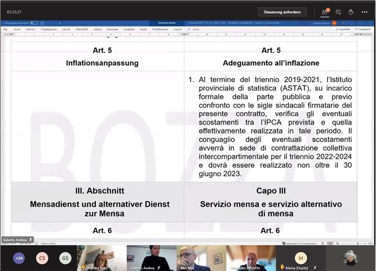Switch to the Revisione ribbon tab

pyautogui.click(x=112, y=29)
